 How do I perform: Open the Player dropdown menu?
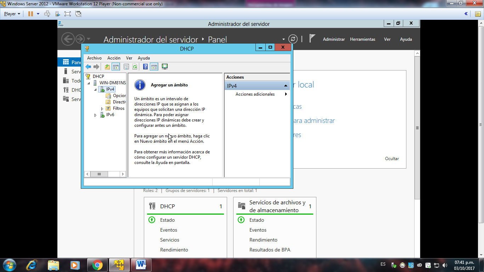[x=12, y=14]
